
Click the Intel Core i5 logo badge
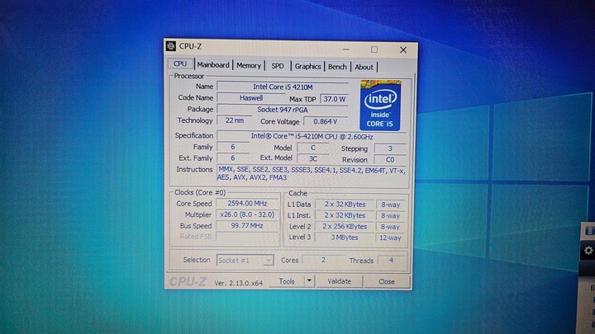coord(380,106)
